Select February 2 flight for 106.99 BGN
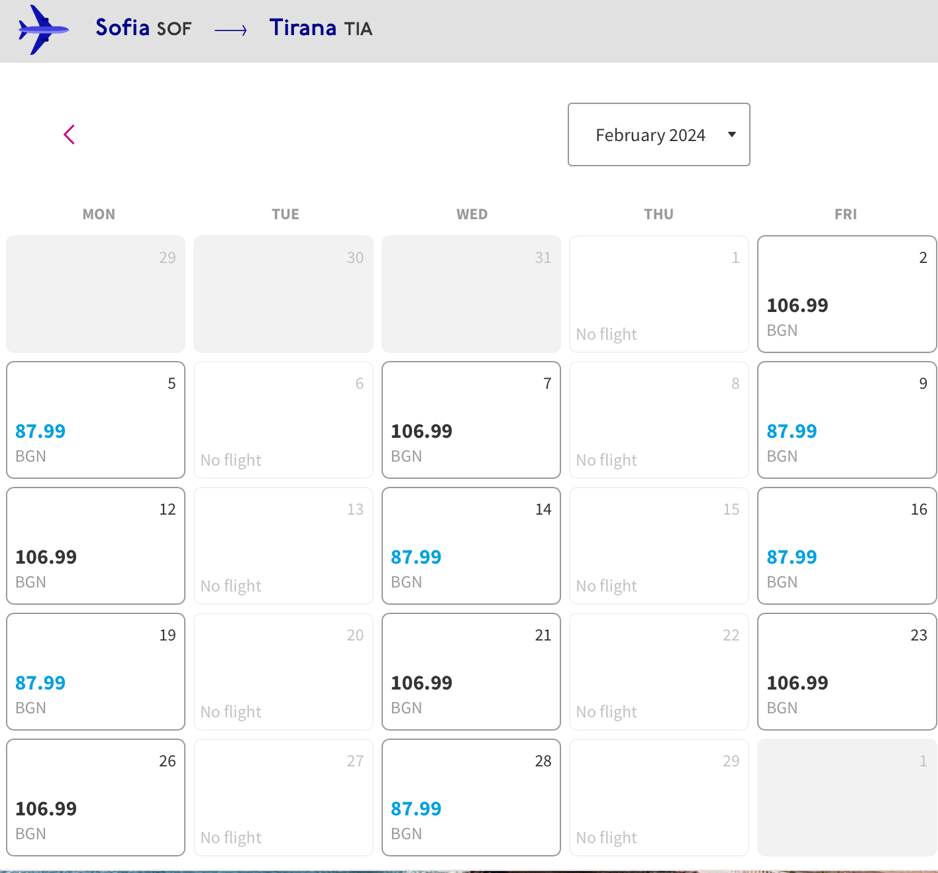The image size is (938, 873). click(x=847, y=294)
